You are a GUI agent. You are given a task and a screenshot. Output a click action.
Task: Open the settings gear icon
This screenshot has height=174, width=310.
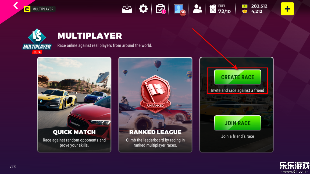point(143,9)
